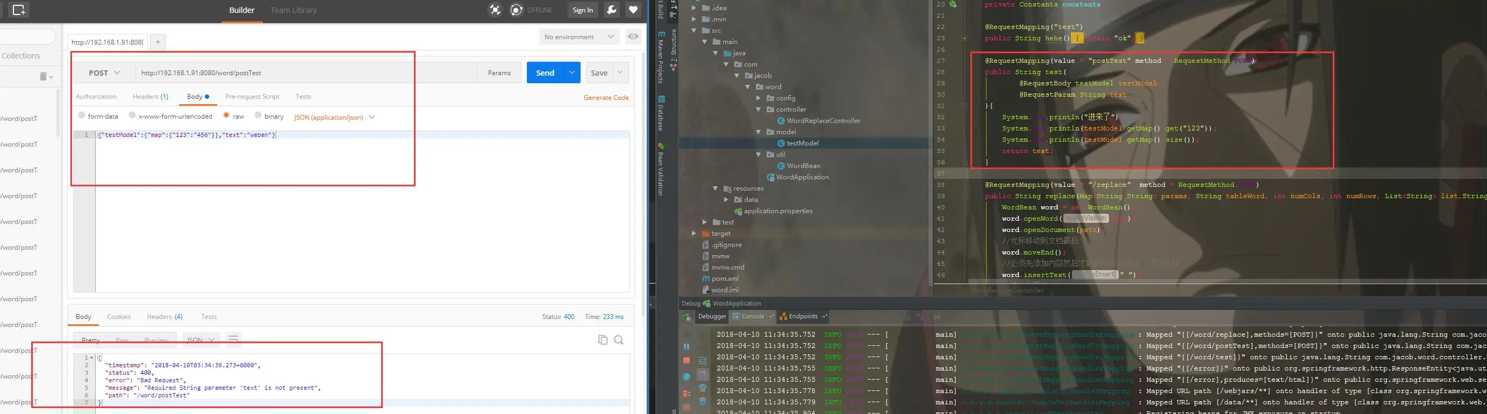
Task: Toggle line wrap in response viewer
Action: (233, 338)
